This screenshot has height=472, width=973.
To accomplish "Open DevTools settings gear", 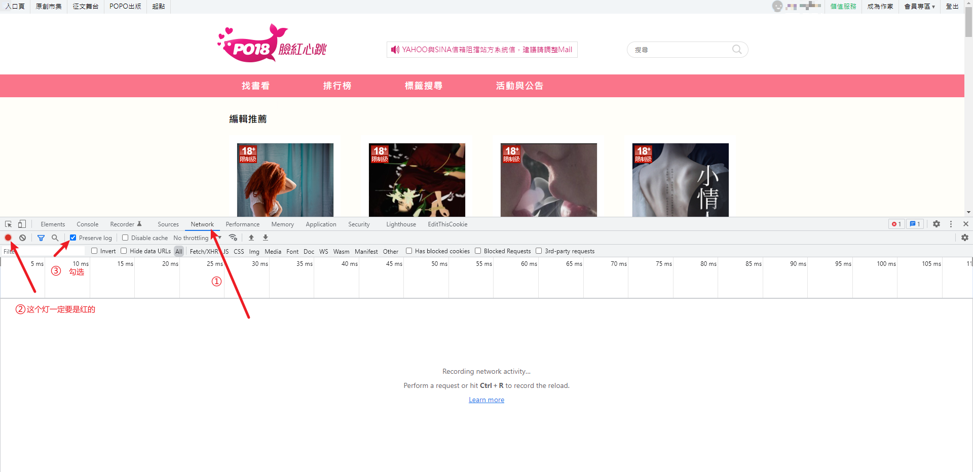I will point(937,224).
